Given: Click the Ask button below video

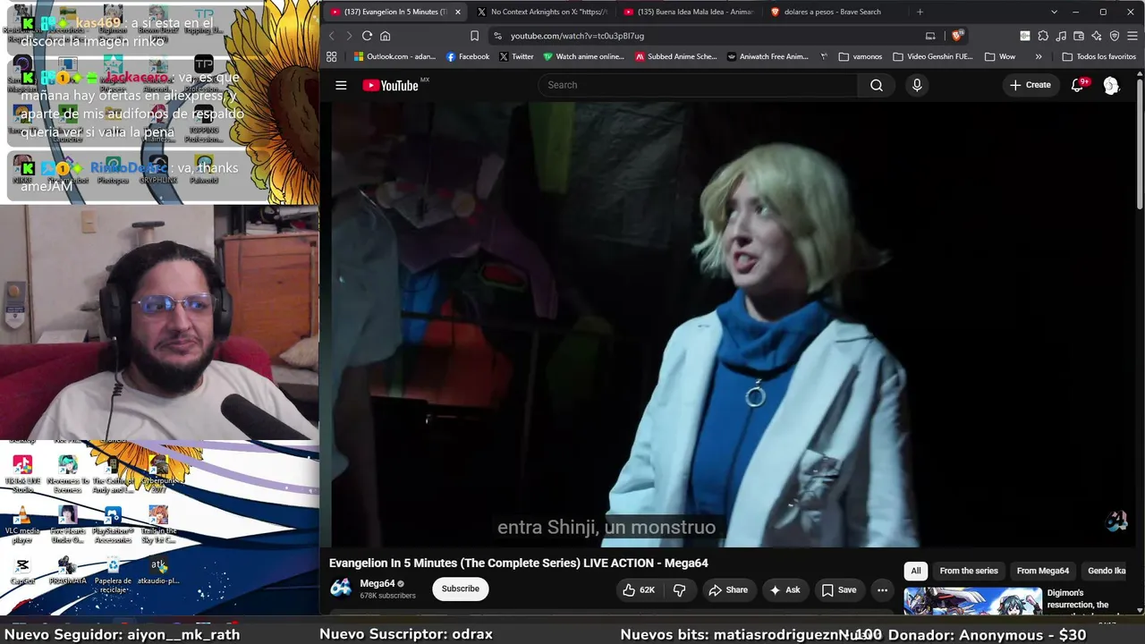Looking at the screenshot, I should point(785,589).
